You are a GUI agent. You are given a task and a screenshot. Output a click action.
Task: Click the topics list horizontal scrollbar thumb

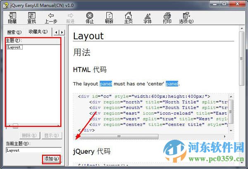[15, 126]
